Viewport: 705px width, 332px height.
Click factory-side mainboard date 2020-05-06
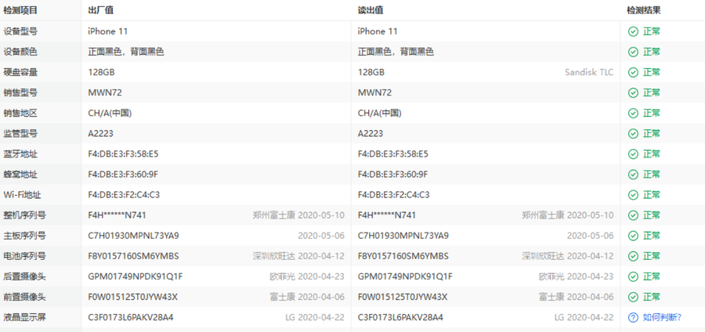click(321, 236)
